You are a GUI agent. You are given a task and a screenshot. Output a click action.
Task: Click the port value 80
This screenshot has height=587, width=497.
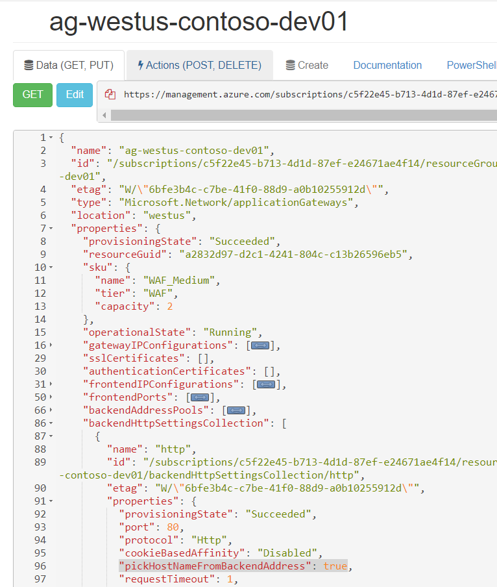(173, 527)
